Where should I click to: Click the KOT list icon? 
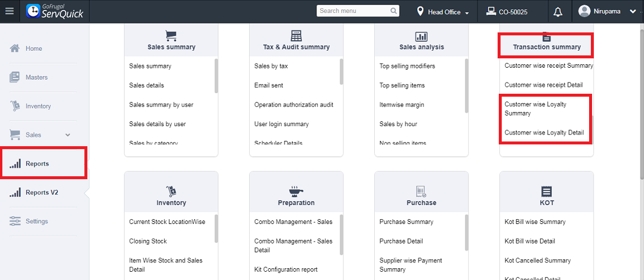click(547, 191)
